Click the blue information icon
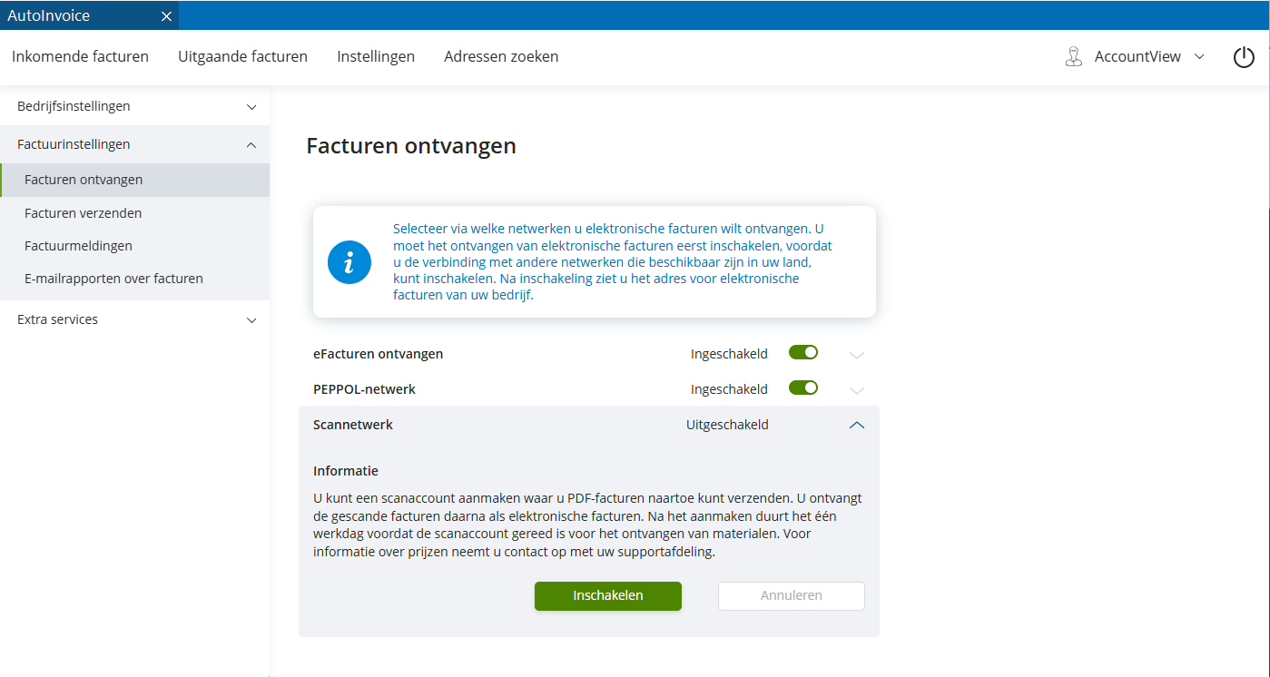This screenshot has height=677, width=1270. [349, 262]
